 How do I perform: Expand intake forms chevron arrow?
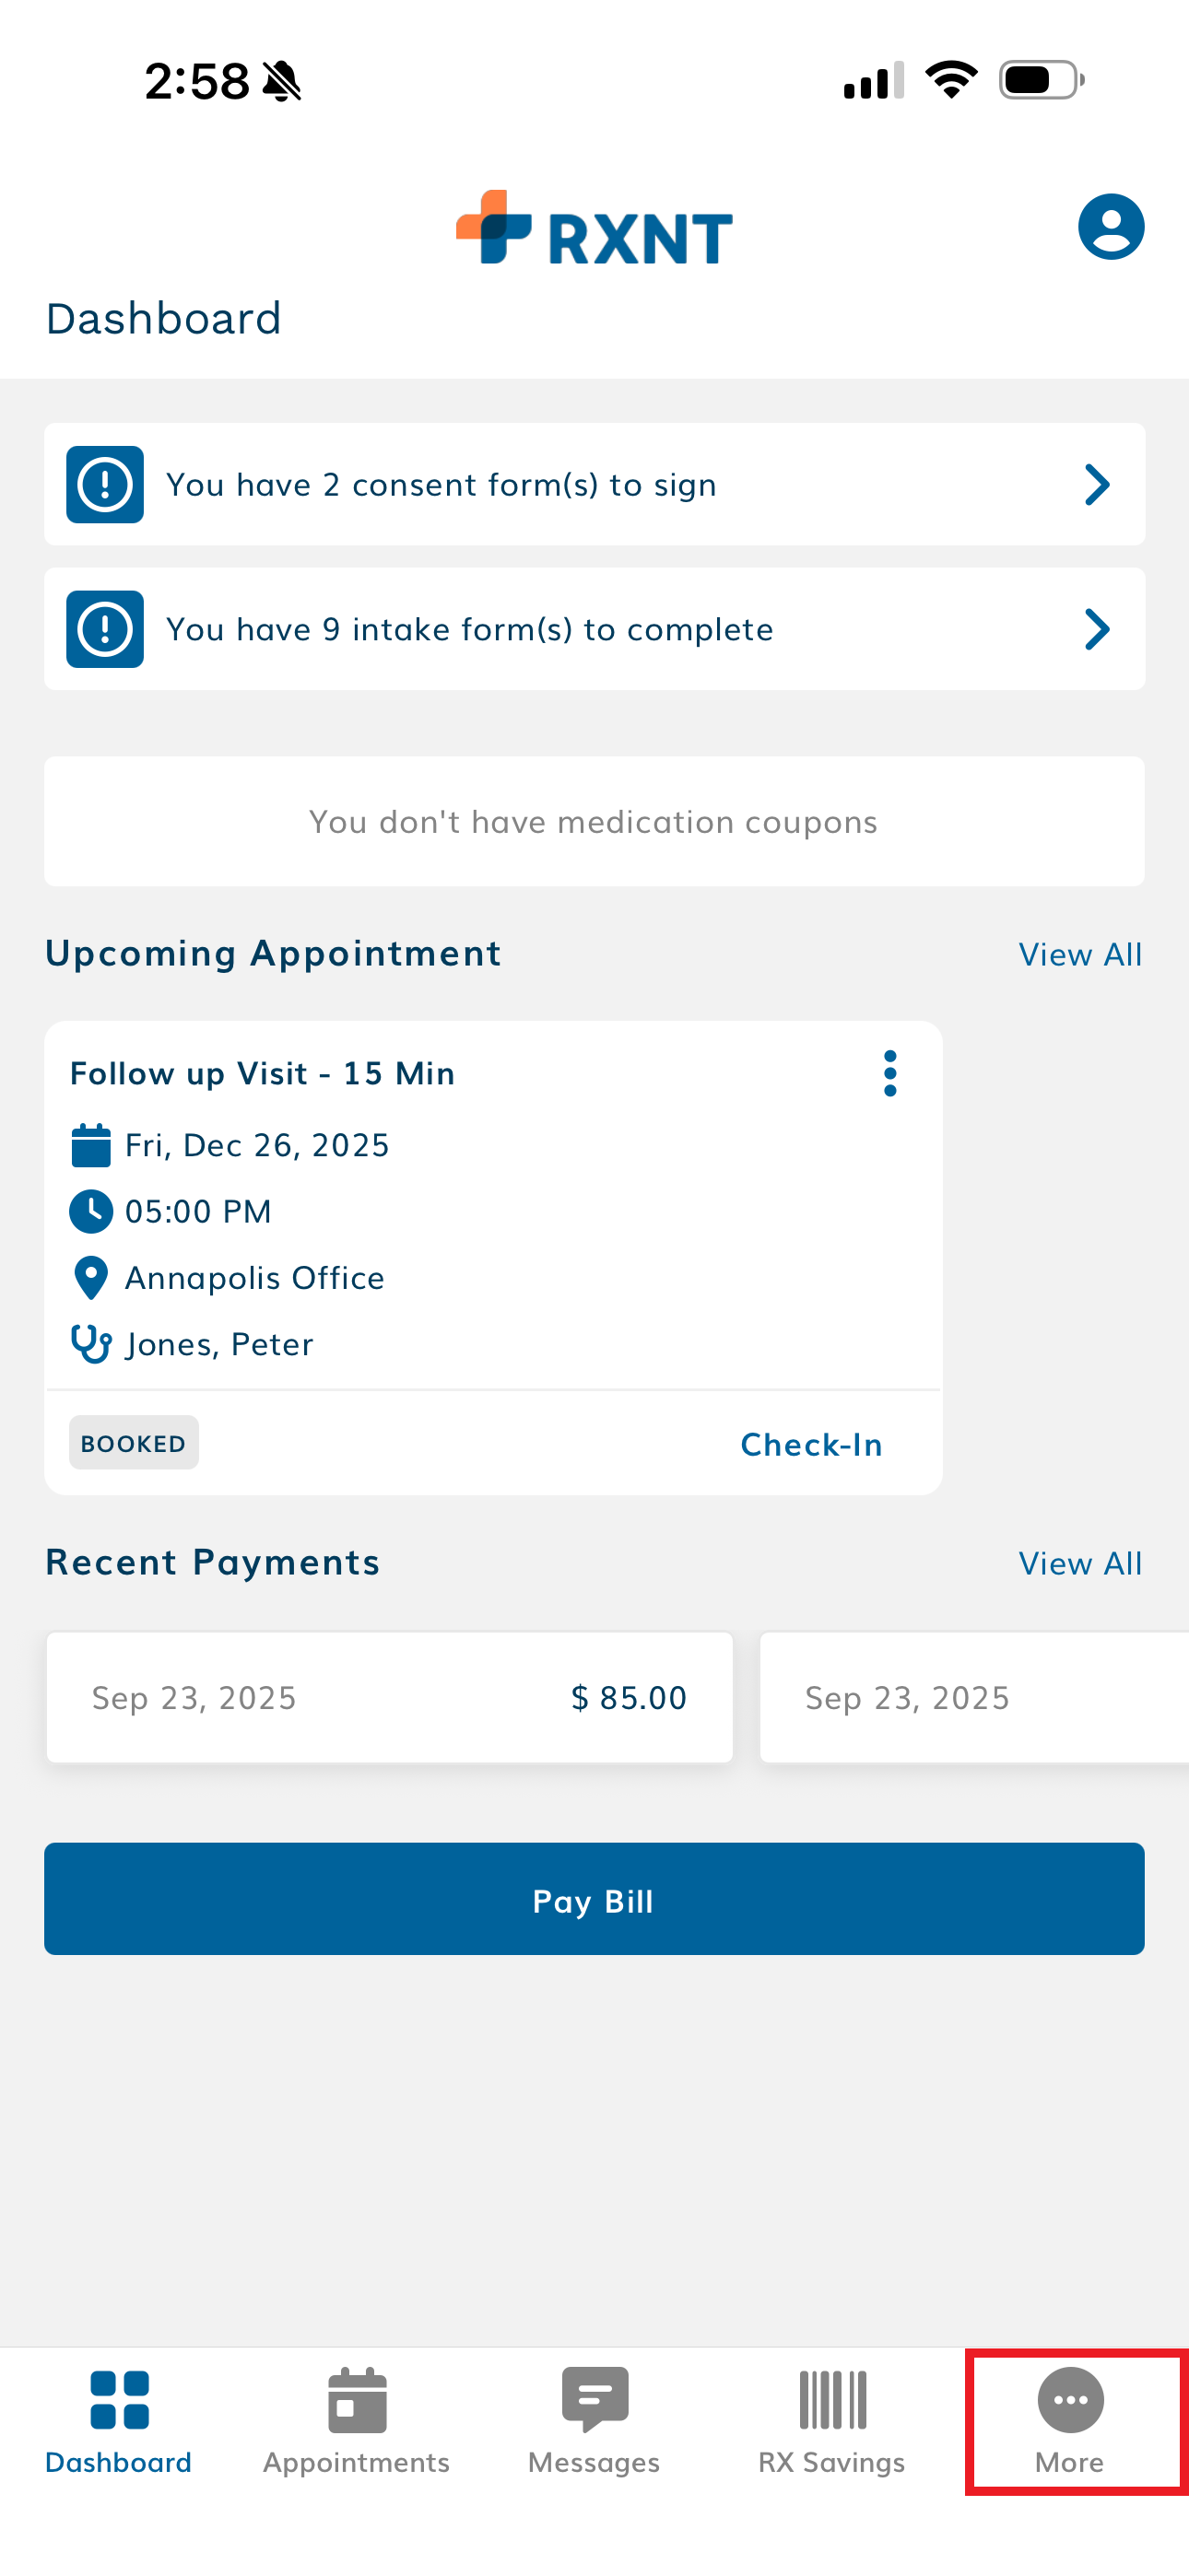[x=1097, y=630]
